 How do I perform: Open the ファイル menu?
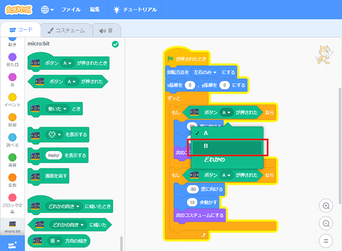71,10
